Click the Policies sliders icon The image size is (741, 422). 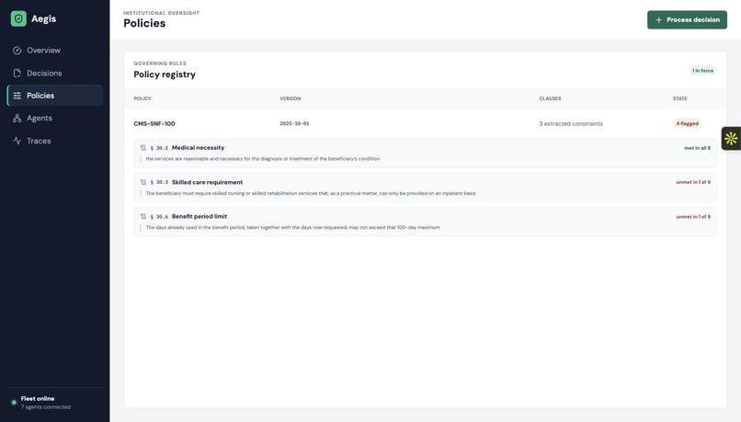click(17, 96)
